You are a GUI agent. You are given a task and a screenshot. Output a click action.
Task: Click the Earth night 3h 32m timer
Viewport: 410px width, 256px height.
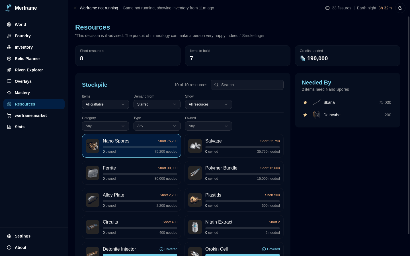[x=374, y=8]
